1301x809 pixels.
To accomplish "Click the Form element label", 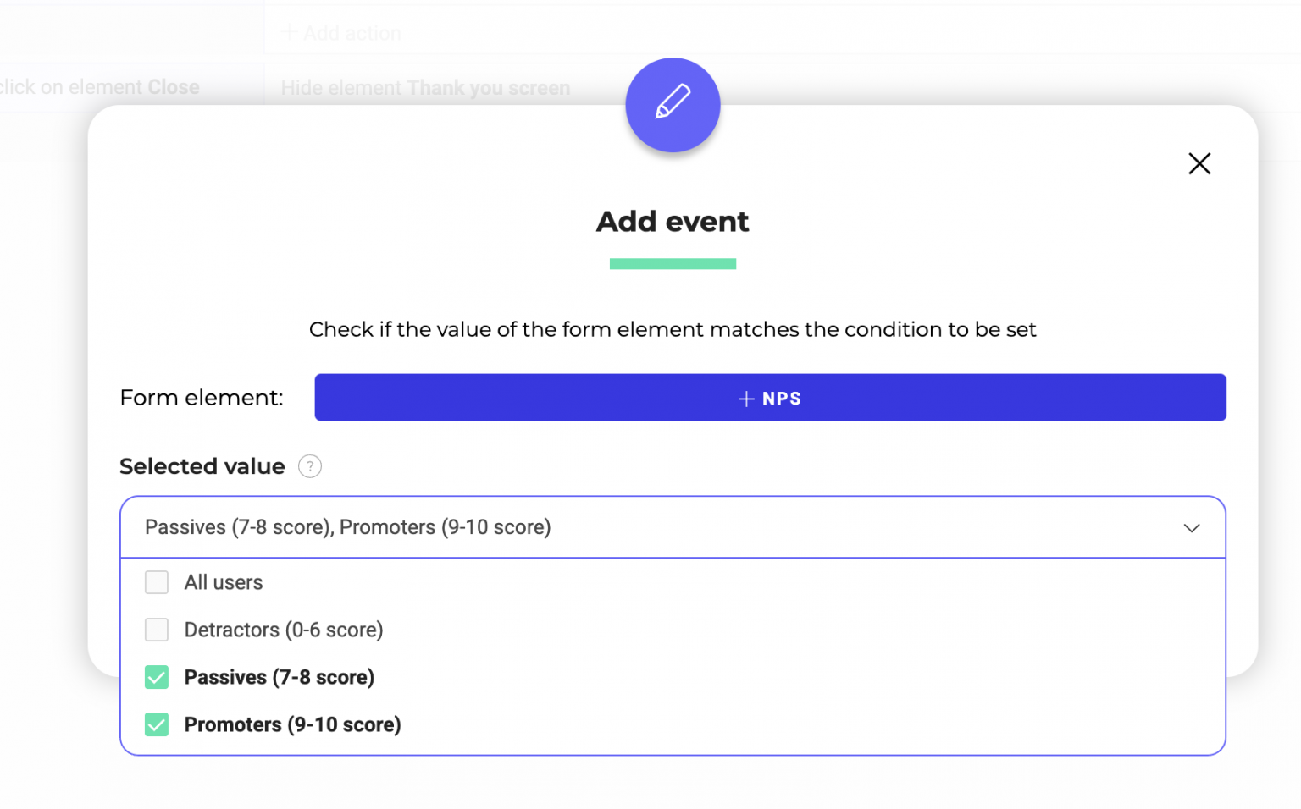I will click(x=202, y=398).
